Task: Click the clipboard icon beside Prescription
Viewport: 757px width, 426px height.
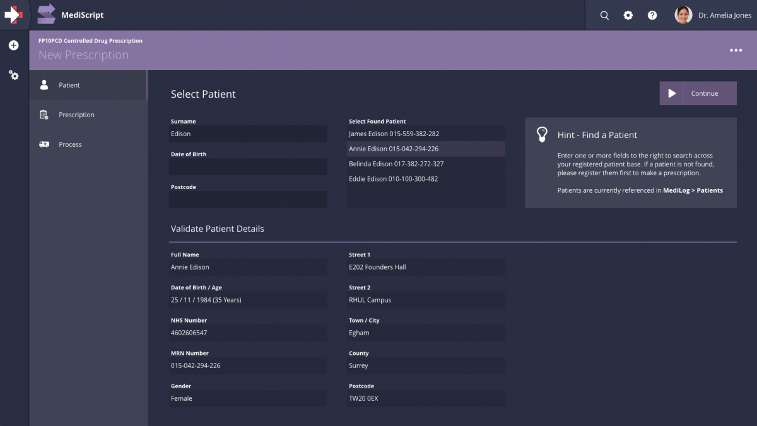Action: pos(44,114)
